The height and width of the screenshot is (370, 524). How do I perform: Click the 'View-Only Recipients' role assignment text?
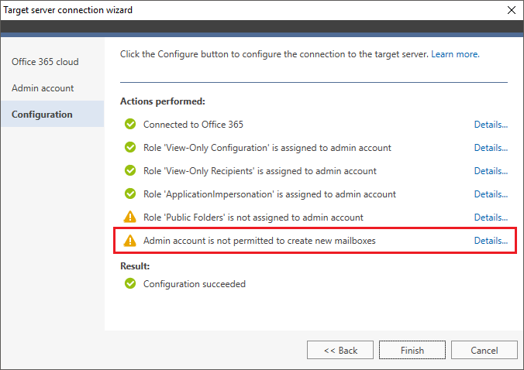[260, 171]
